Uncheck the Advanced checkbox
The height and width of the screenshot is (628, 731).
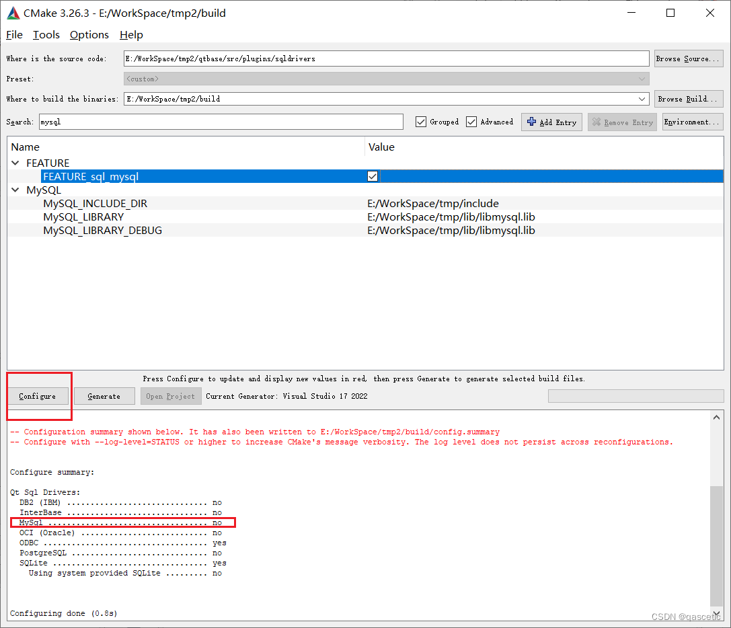471,122
